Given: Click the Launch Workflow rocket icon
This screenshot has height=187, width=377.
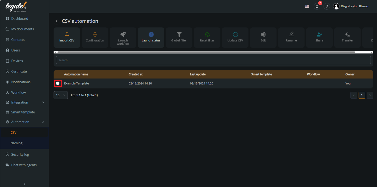Looking at the screenshot, I should [x=123, y=34].
